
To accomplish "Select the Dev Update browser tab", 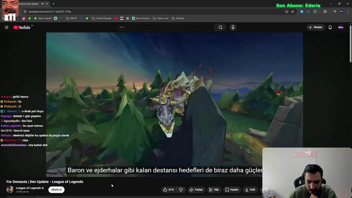I will 28,4.
